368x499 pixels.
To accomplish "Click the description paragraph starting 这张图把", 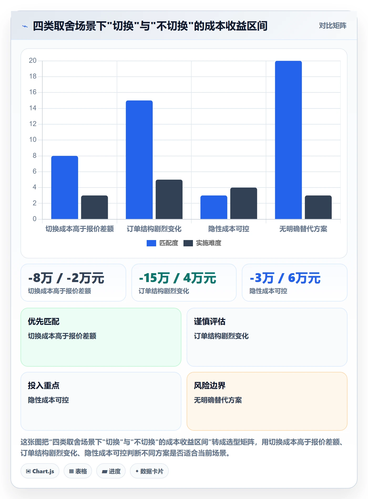I will click(x=182, y=448).
